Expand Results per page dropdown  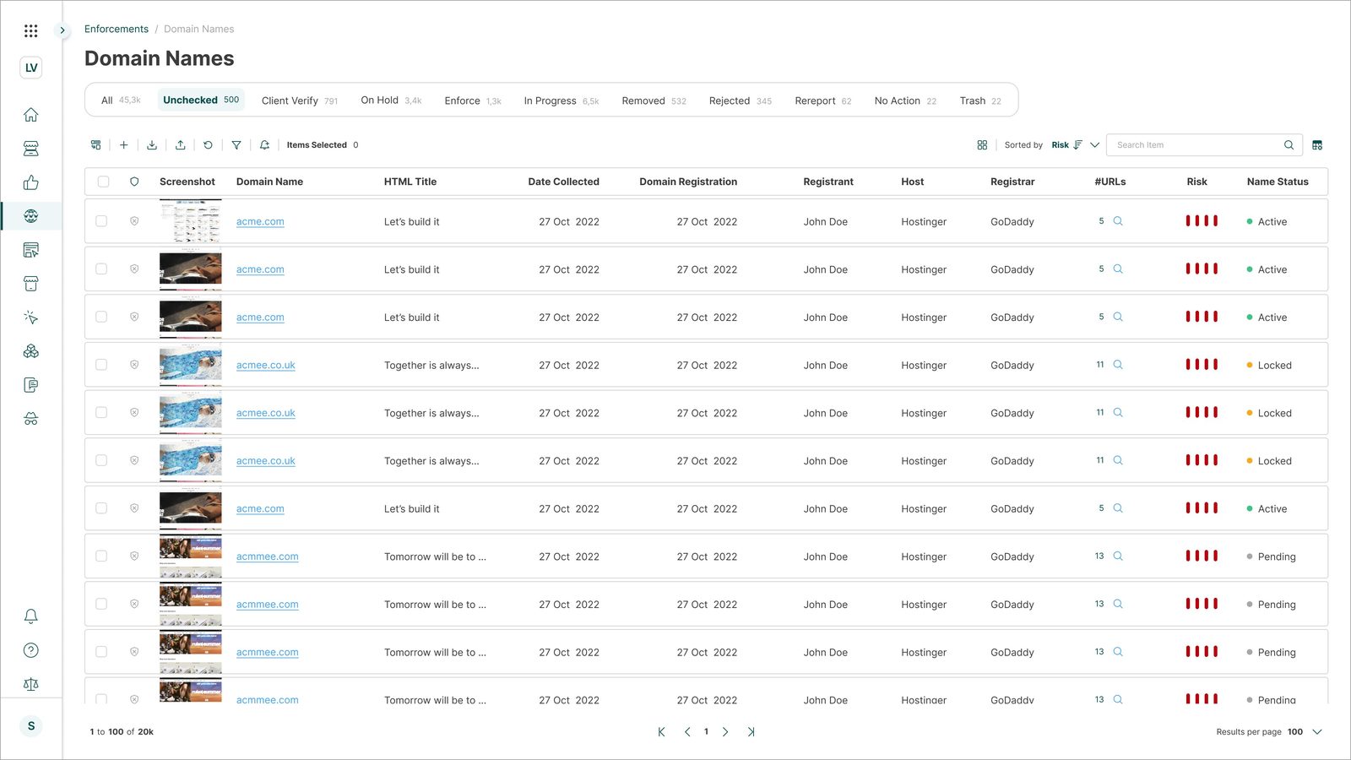(1317, 732)
